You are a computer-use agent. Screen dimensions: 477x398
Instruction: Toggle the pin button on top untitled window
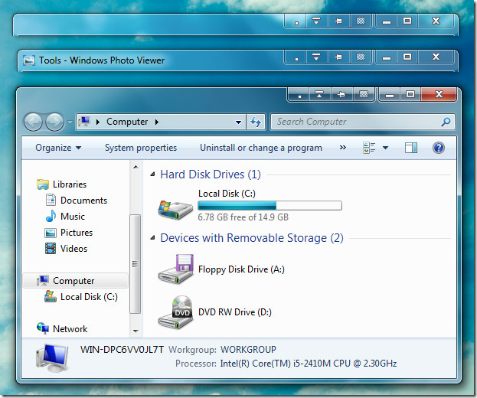tap(338, 21)
